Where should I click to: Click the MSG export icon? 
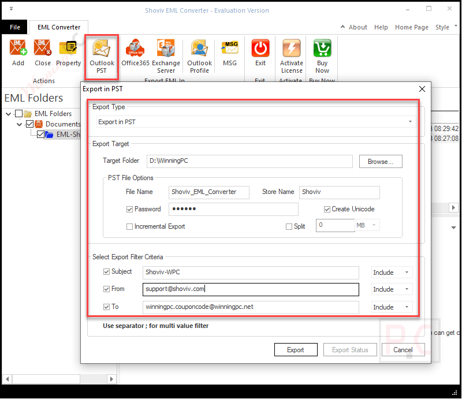(229, 48)
